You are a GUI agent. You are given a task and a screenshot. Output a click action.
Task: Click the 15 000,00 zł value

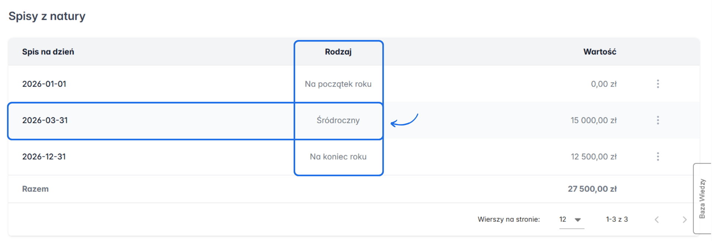(594, 120)
